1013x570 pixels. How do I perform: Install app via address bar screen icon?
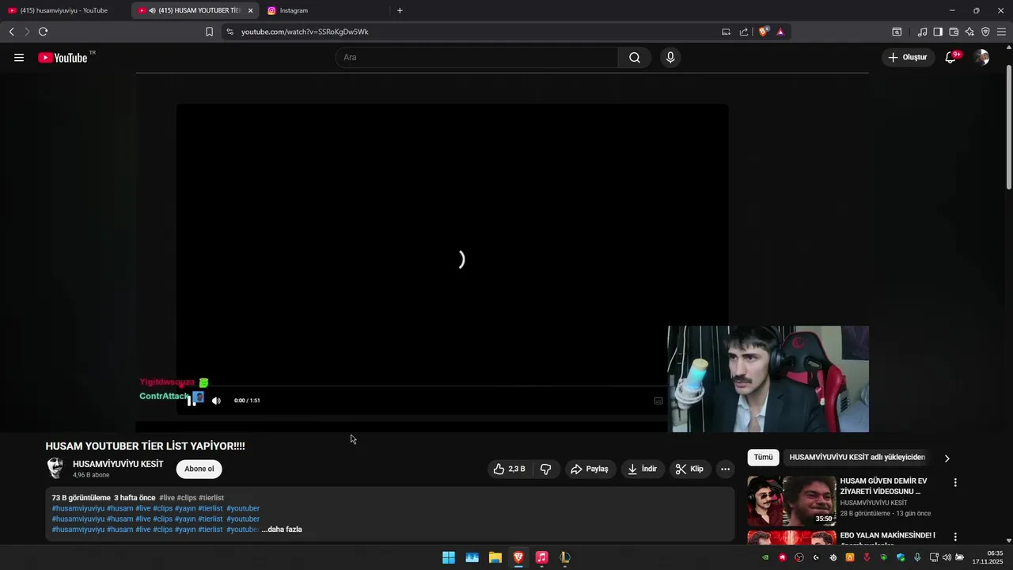726,32
